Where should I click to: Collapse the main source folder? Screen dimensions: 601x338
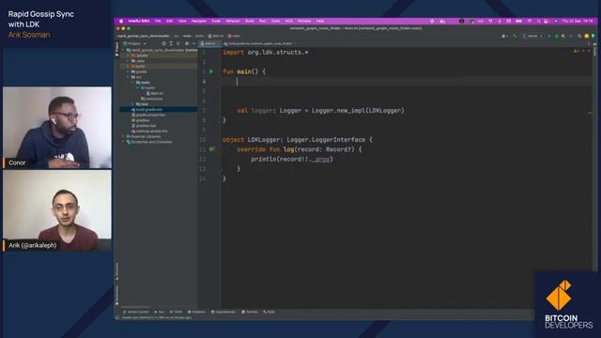point(133,83)
